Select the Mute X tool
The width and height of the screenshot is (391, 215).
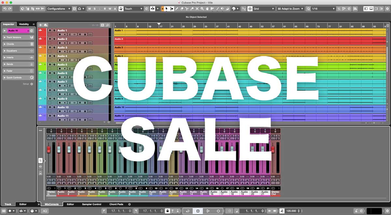197,9
